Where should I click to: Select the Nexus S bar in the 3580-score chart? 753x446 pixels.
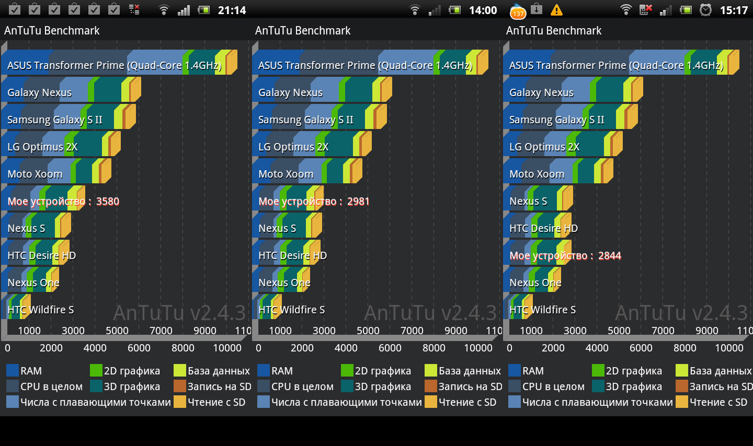tap(36, 226)
